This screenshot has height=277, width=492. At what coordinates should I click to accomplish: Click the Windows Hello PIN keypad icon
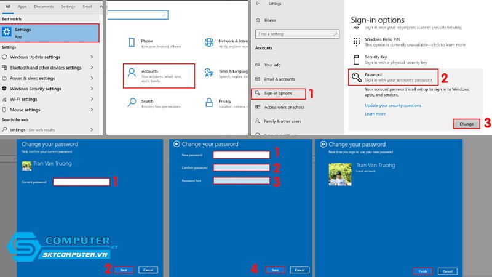(x=357, y=42)
